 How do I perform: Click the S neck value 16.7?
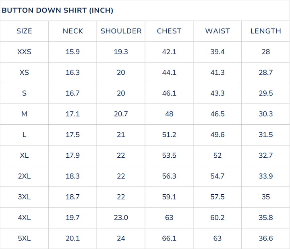tap(72, 93)
